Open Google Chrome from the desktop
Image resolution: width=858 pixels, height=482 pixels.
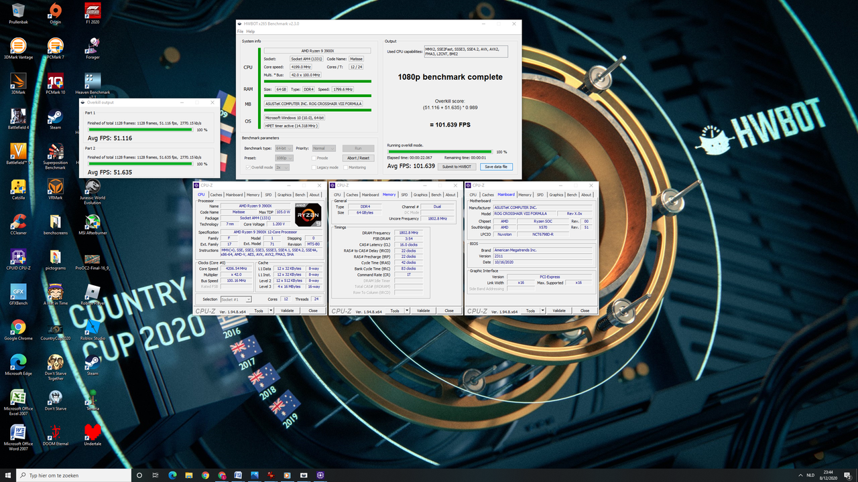[x=18, y=331]
